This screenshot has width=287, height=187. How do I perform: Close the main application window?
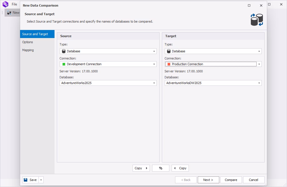click(281, 4)
